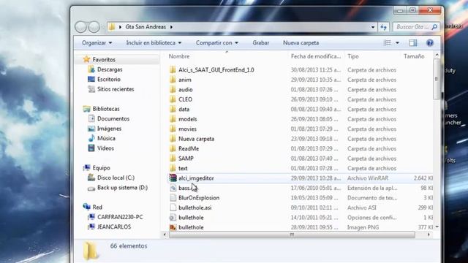Click the Escritorio desktop icon in sidebar
This screenshot has height=263, width=468.
[91, 80]
